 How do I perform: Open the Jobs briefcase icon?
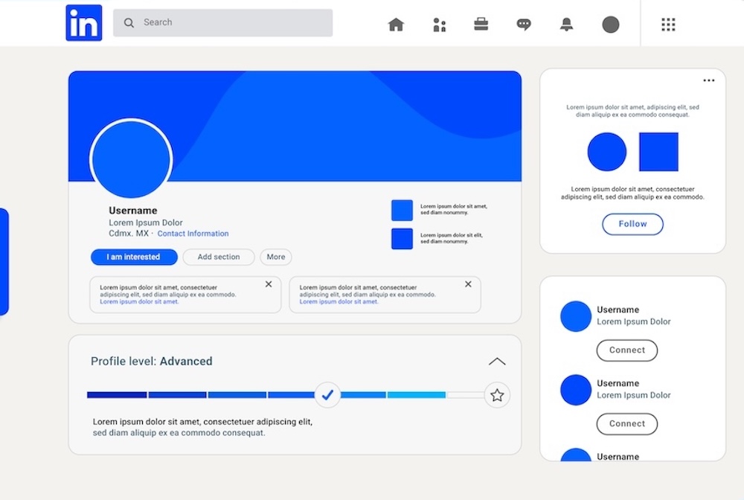481,24
